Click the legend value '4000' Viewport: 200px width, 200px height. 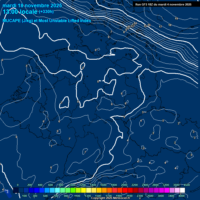click(181, 196)
